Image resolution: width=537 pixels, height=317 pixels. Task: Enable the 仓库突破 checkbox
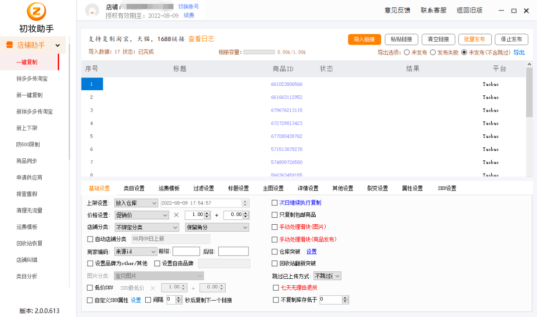point(274,252)
